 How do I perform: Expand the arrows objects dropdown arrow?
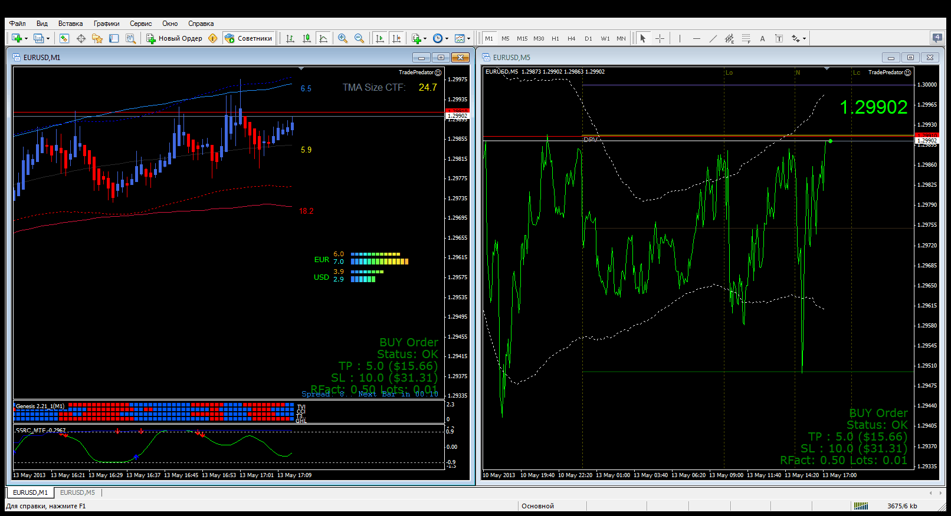pyautogui.click(x=804, y=38)
